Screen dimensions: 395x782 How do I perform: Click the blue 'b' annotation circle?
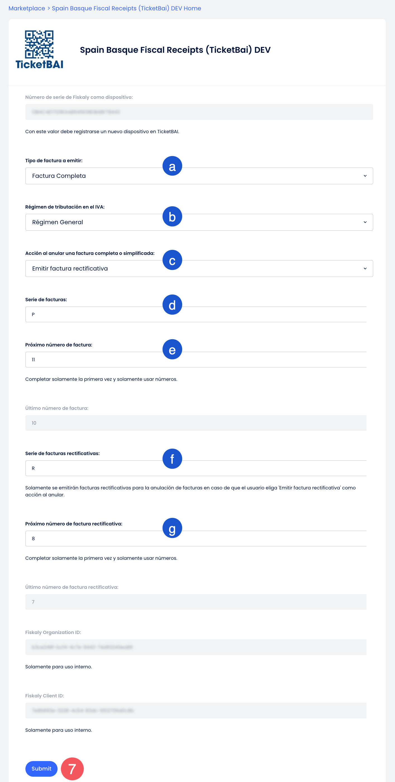[x=172, y=216]
